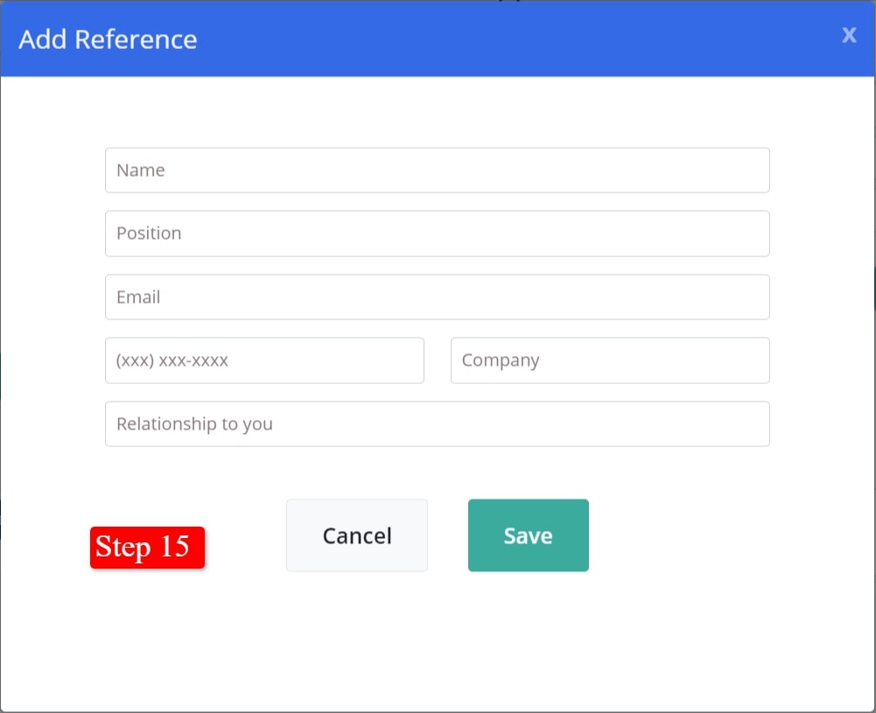
Task: Focus the Position text box
Action: 437,234
